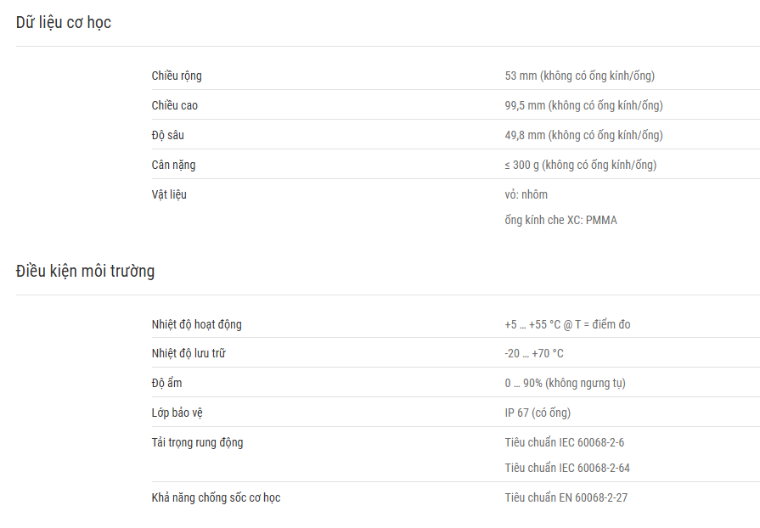Click the "Tiêu chuẩn IEC 60068-2-6" text

point(565,442)
